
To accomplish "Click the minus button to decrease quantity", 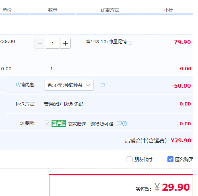I will (40, 43).
